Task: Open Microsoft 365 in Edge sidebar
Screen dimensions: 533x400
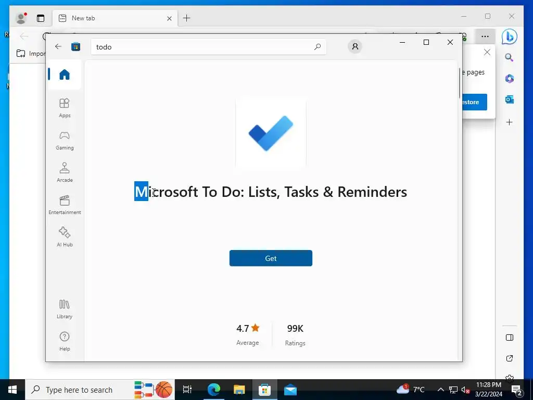Action: tap(509, 79)
